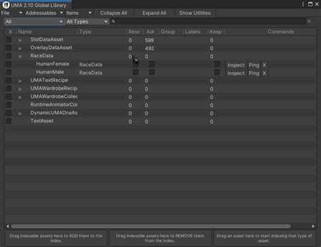Image resolution: width=321 pixels, height=247 pixels.
Task: Maximize the Global Library window
Action: click(310, 4)
